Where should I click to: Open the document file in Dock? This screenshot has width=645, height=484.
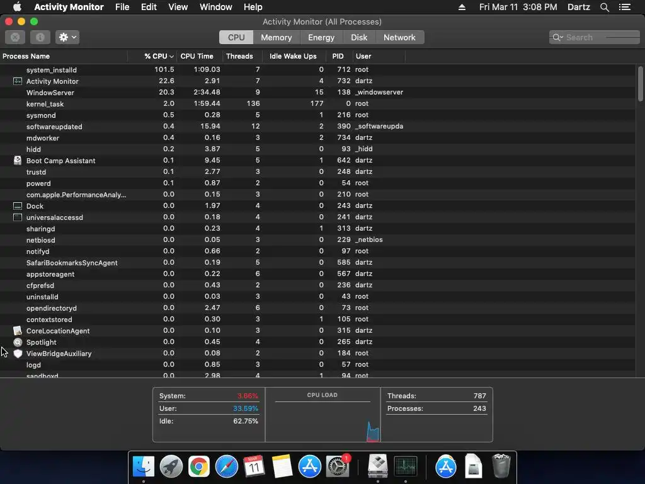tap(474, 466)
